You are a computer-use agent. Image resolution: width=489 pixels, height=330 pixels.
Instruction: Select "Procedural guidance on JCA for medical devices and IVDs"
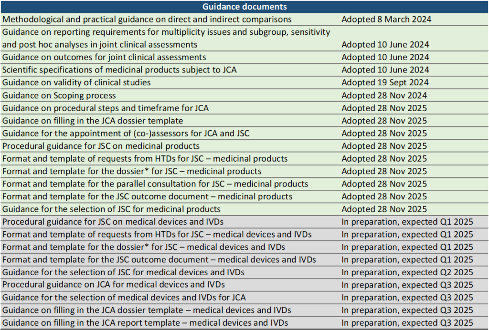pos(114,285)
